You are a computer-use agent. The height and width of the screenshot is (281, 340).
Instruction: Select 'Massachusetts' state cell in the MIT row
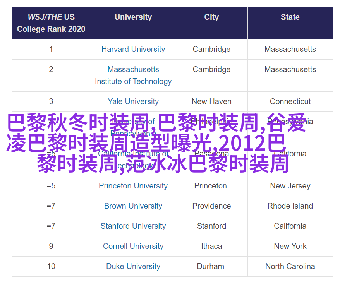pyautogui.click(x=290, y=69)
